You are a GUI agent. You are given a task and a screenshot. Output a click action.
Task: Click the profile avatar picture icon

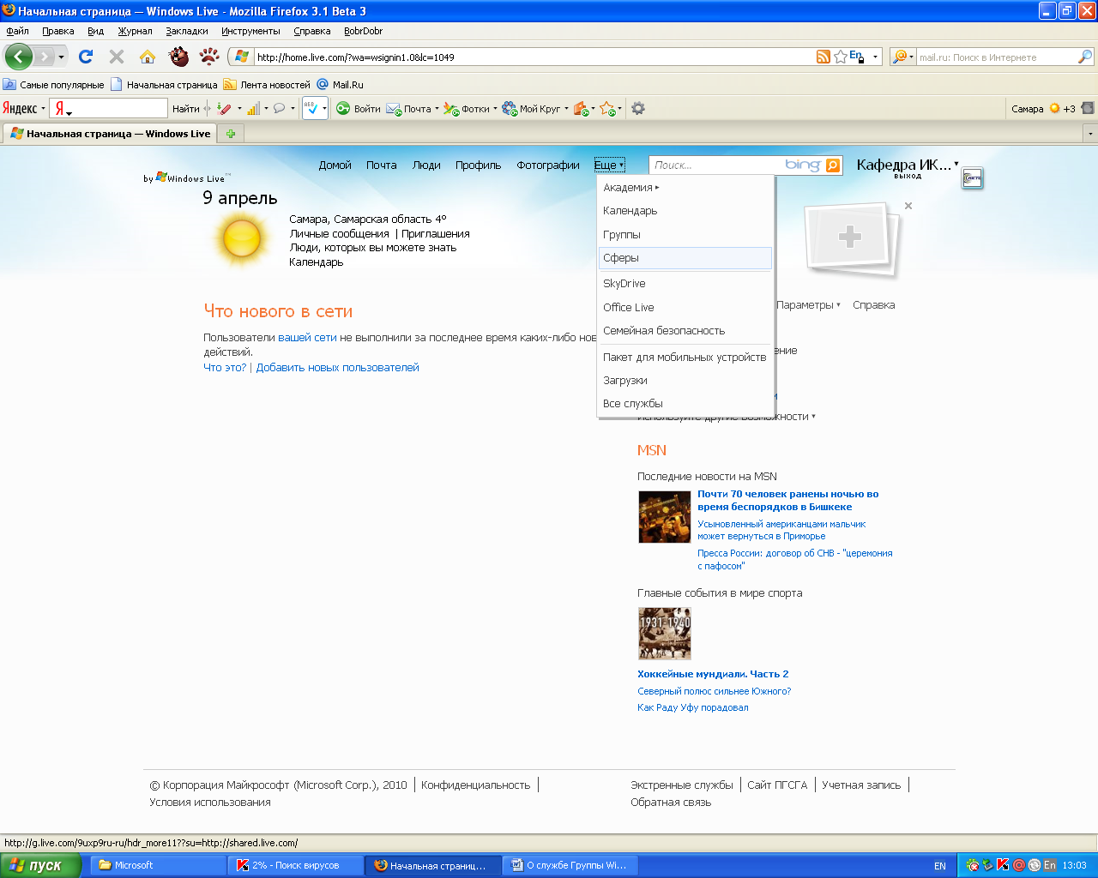(x=972, y=178)
